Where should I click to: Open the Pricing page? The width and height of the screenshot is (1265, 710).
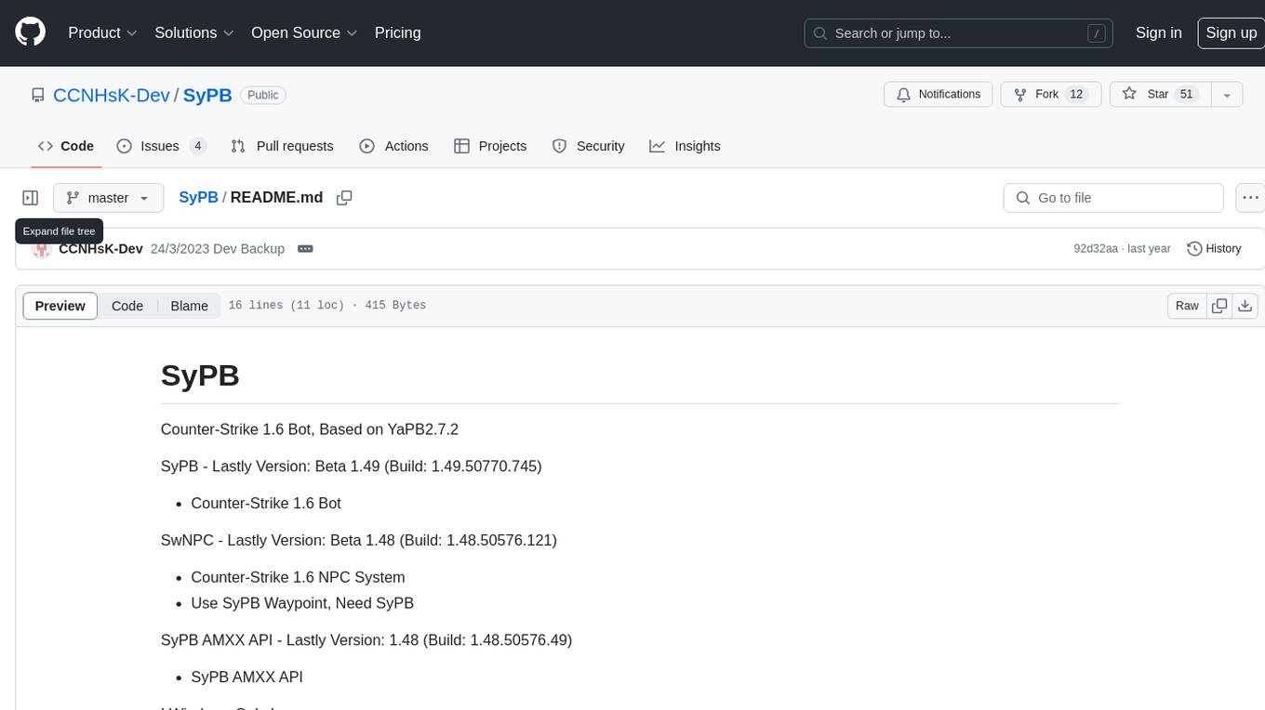click(x=397, y=33)
